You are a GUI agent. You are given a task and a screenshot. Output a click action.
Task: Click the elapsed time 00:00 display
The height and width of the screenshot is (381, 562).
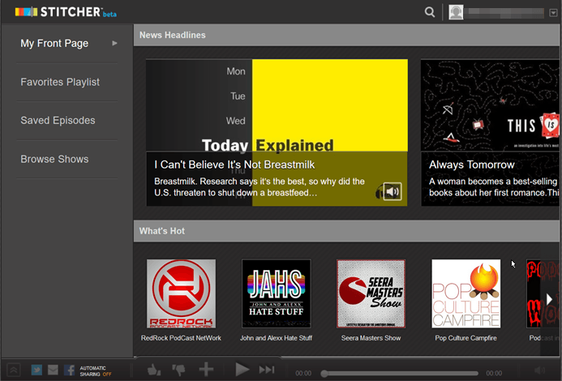coord(303,374)
